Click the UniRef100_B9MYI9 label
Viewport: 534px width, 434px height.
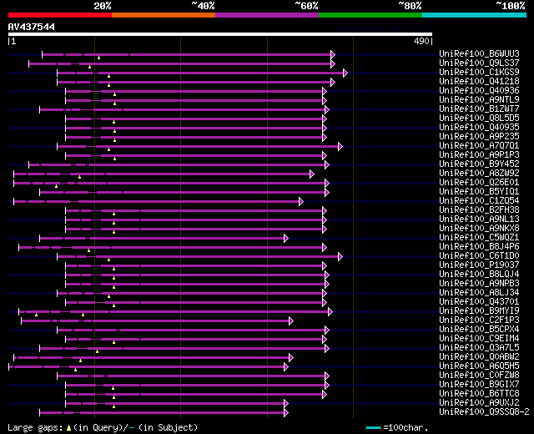pyautogui.click(x=479, y=311)
